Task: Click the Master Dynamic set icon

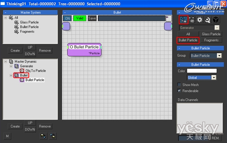Action: [x=11, y=62]
